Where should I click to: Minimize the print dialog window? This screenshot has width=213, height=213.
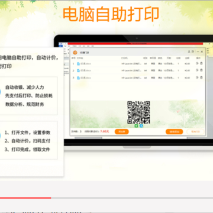click(x=198, y=51)
